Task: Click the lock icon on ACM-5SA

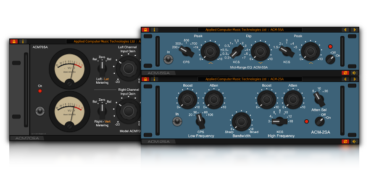Action: tap(145, 30)
